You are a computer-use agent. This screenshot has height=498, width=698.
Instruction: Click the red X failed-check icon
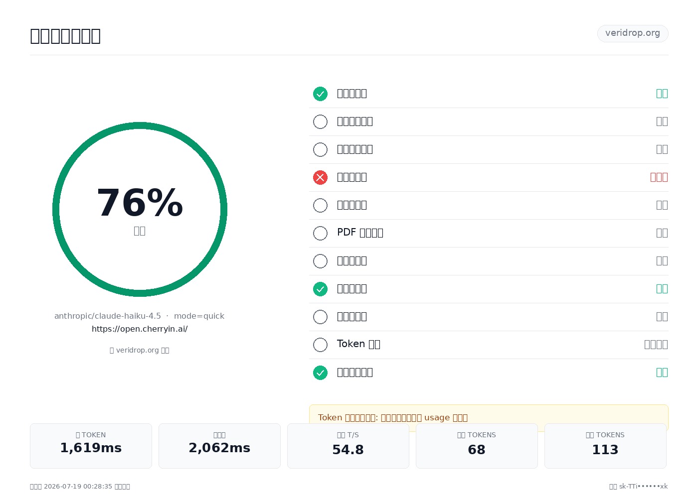click(320, 177)
